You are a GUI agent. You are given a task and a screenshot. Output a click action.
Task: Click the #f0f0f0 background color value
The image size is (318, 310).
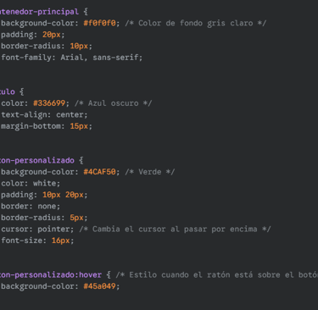pyautogui.click(x=99, y=23)
